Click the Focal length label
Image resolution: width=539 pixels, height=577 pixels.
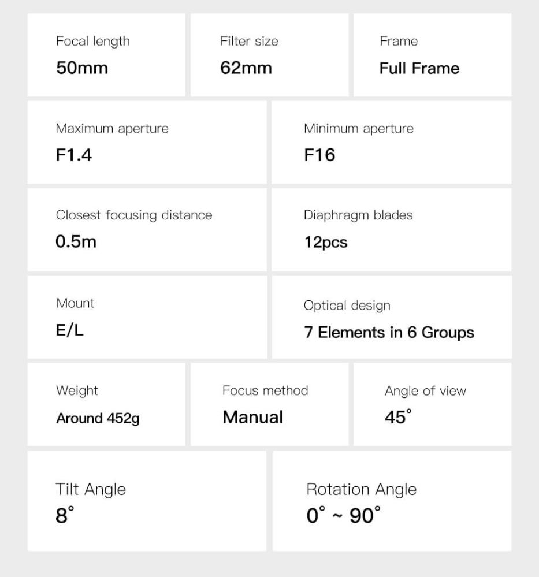pyautogui.click(x=92, y=42)
